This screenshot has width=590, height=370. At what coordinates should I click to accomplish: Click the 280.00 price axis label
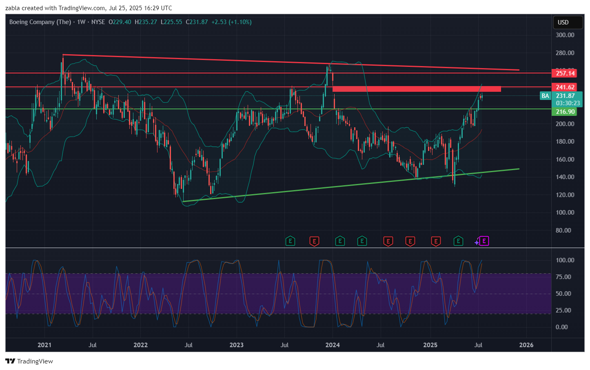(565, 53)
